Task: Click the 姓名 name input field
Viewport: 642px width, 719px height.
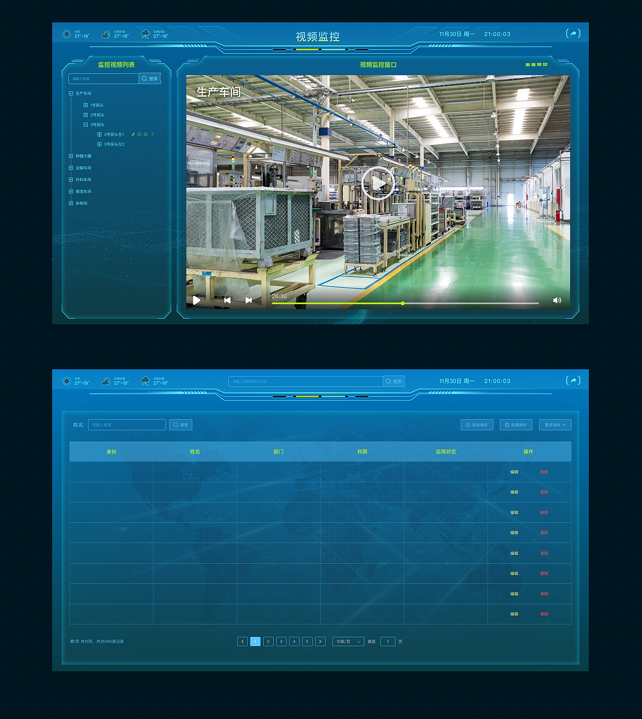Action: [127, 425]
